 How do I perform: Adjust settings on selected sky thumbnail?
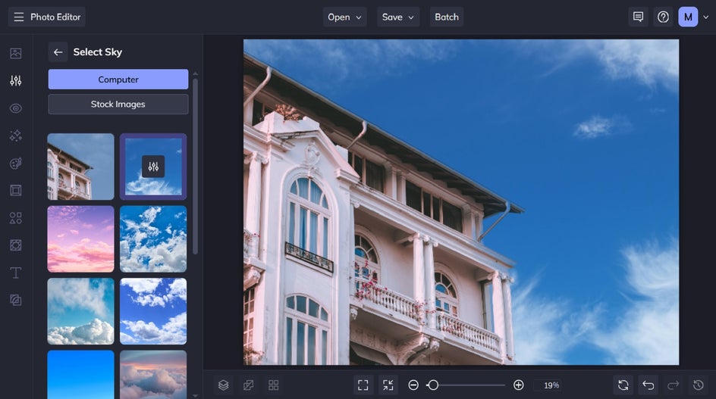[x=153, y=167]
